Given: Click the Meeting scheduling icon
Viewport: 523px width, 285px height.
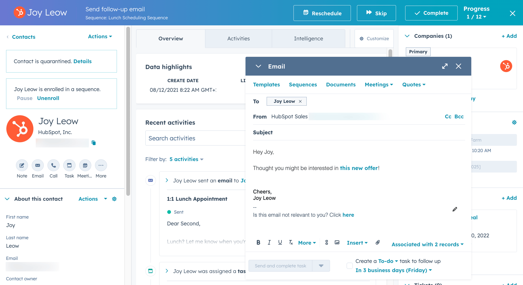Looking at the screenshot, I should coord(85,165).
